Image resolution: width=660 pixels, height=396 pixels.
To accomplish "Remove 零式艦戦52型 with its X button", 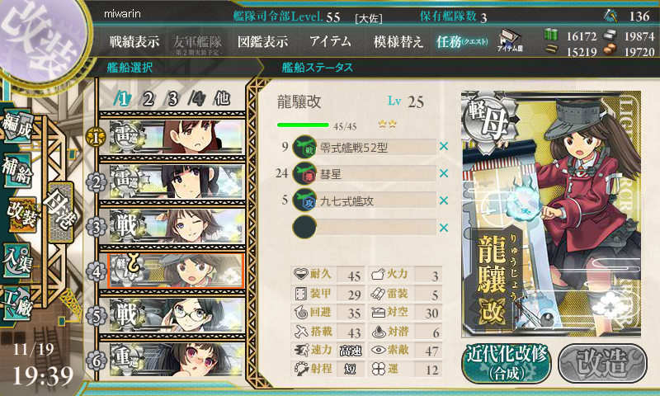I will pos(444,147).
